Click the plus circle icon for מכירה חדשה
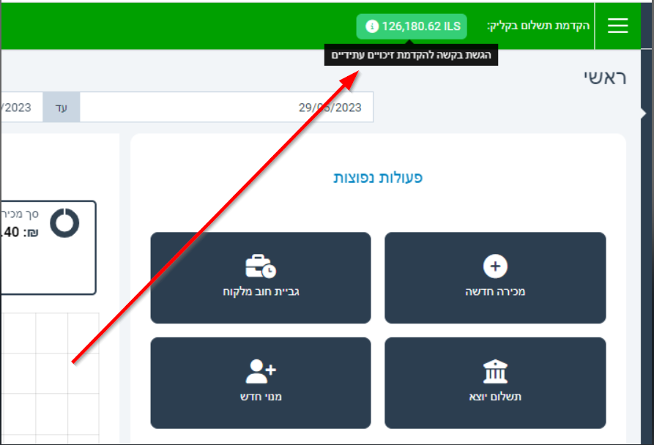The image size is (654, 445). 495,266
